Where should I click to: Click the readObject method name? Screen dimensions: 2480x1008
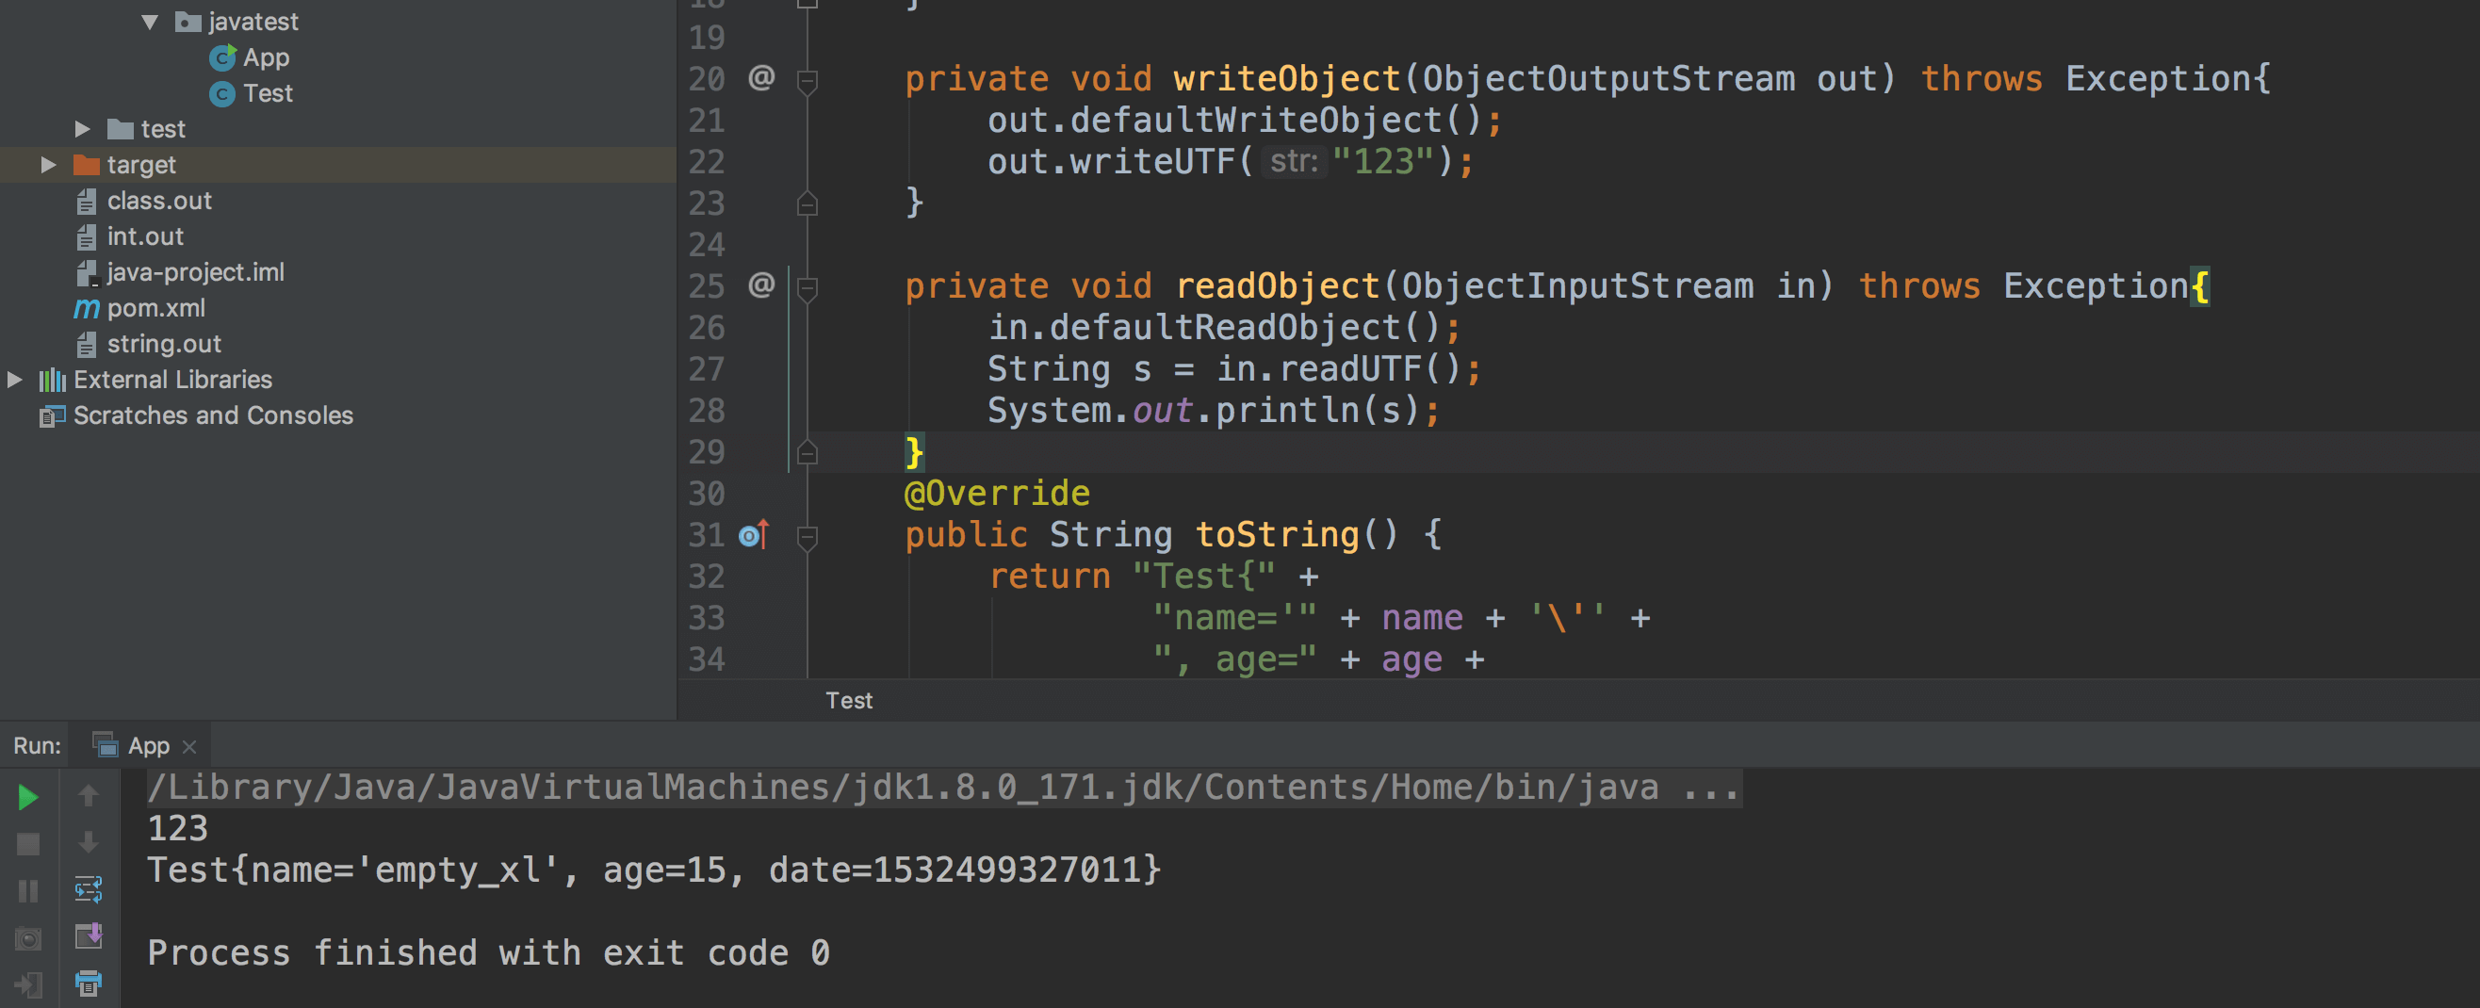click(1278, 286)
